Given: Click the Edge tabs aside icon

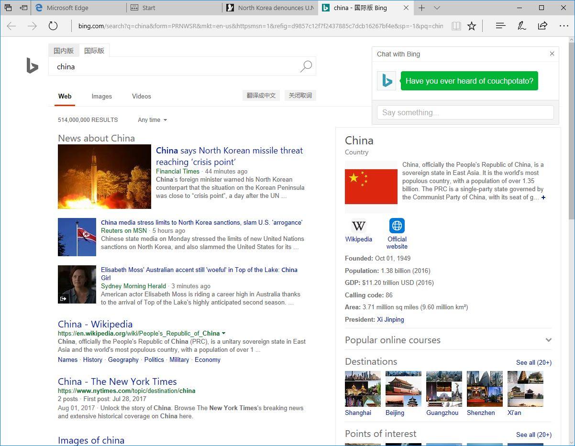Looking at the screenshot, I should tap(8, 8).
